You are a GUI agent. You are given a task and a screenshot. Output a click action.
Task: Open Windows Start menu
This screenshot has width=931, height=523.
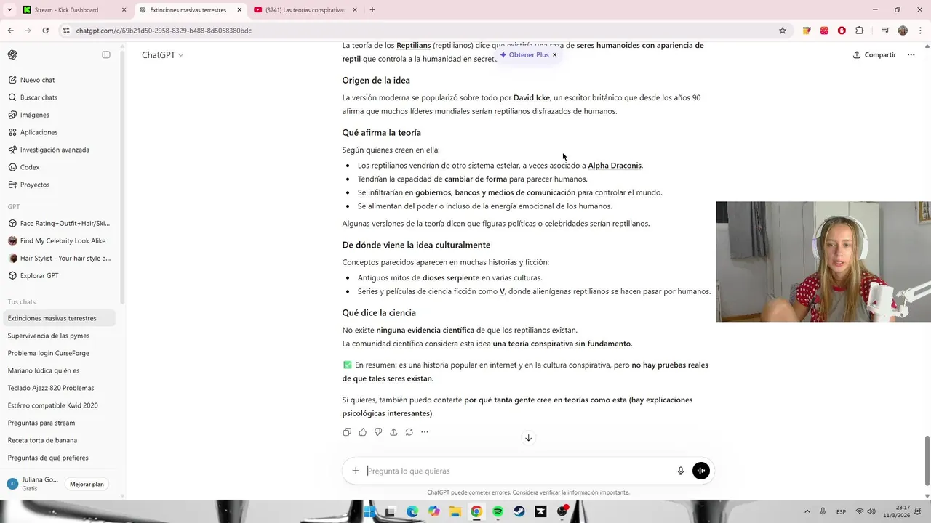[x=369, y=511]
